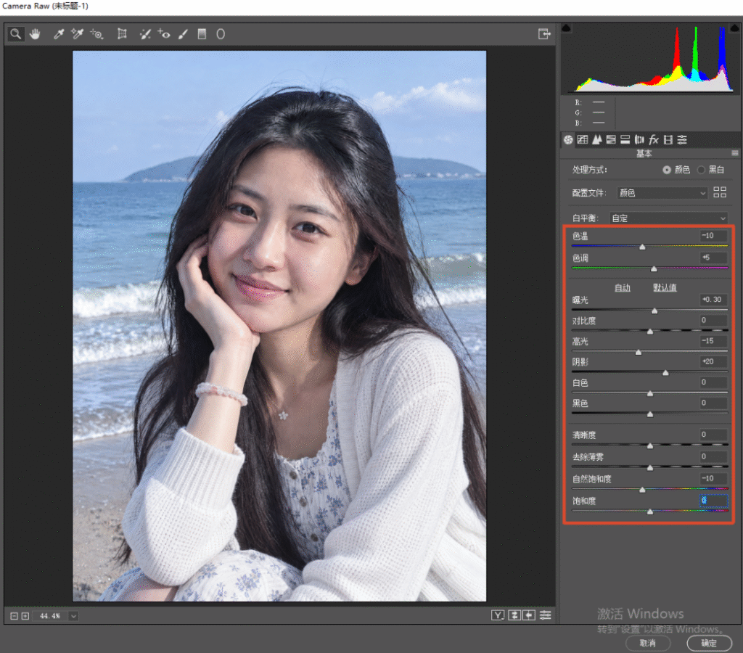
Task: Adjust the 对比度 contrast slider handle
Action: click(x=650, y=332)
